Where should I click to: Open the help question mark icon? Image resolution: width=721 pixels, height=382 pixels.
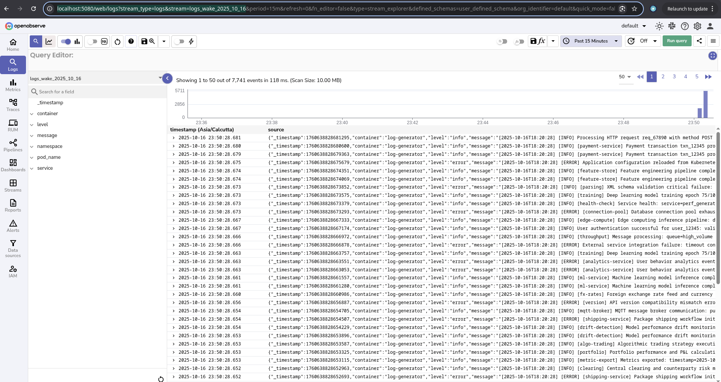pyautogui.click(x=131, y=41)
